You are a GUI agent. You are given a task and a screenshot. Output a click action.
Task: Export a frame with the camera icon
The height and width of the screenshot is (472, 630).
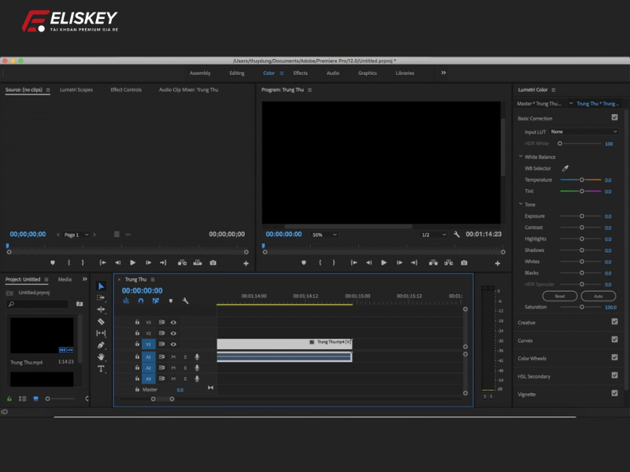pyautogui.click(x=464, y=264)
